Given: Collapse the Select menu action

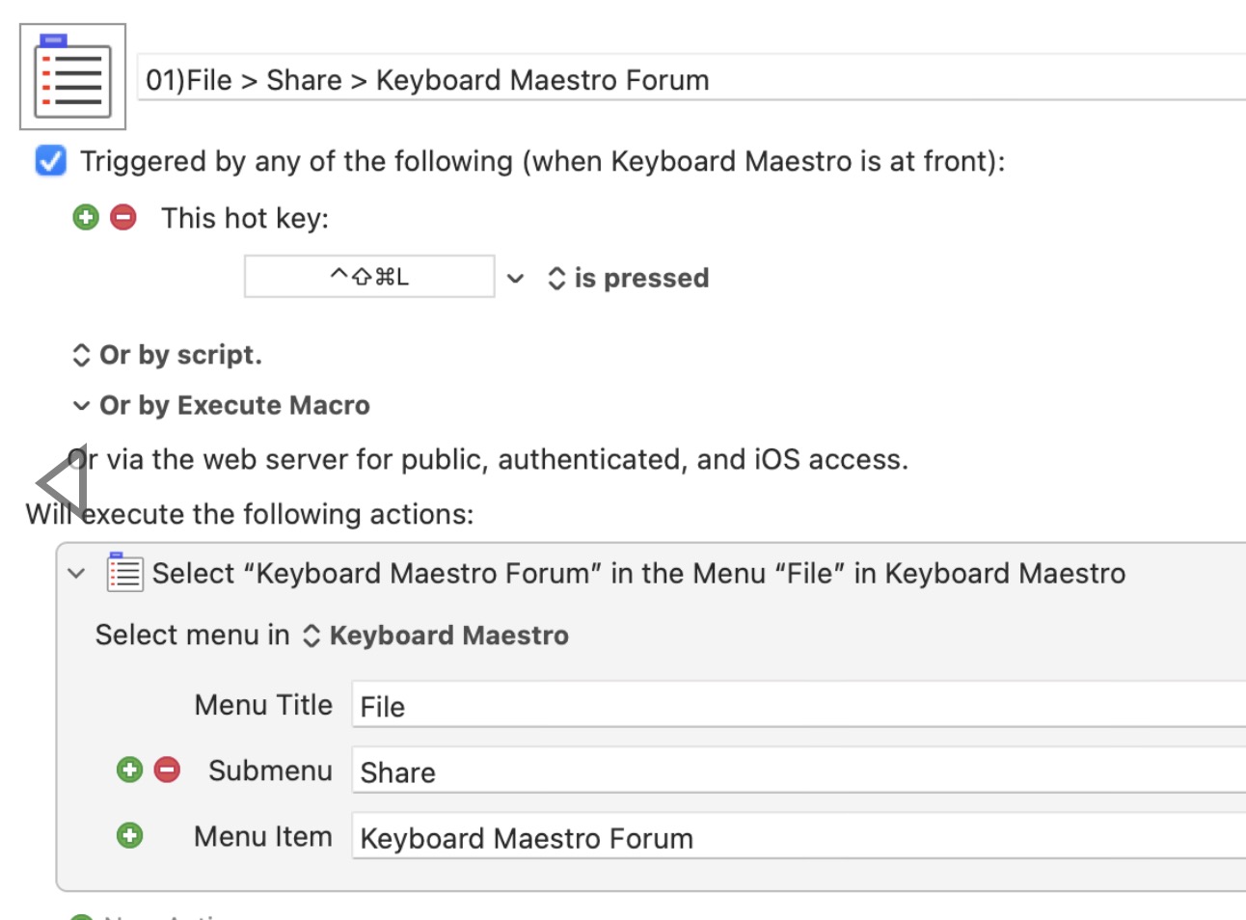Looking at the screenshot, I should point(77,574).
